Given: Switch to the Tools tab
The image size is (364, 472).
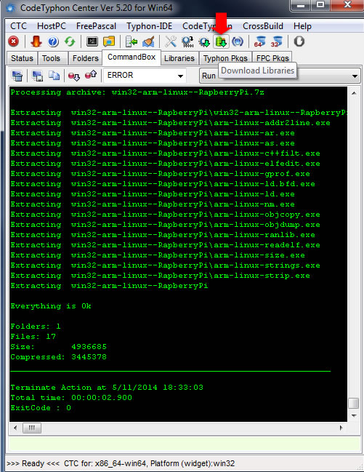Looking at the screenshot, I should (x=51, y=58).
